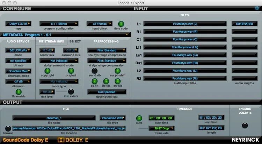262x144 pixels.
Task: Toggle sur ph shift
Action: (x=118, y=71)
